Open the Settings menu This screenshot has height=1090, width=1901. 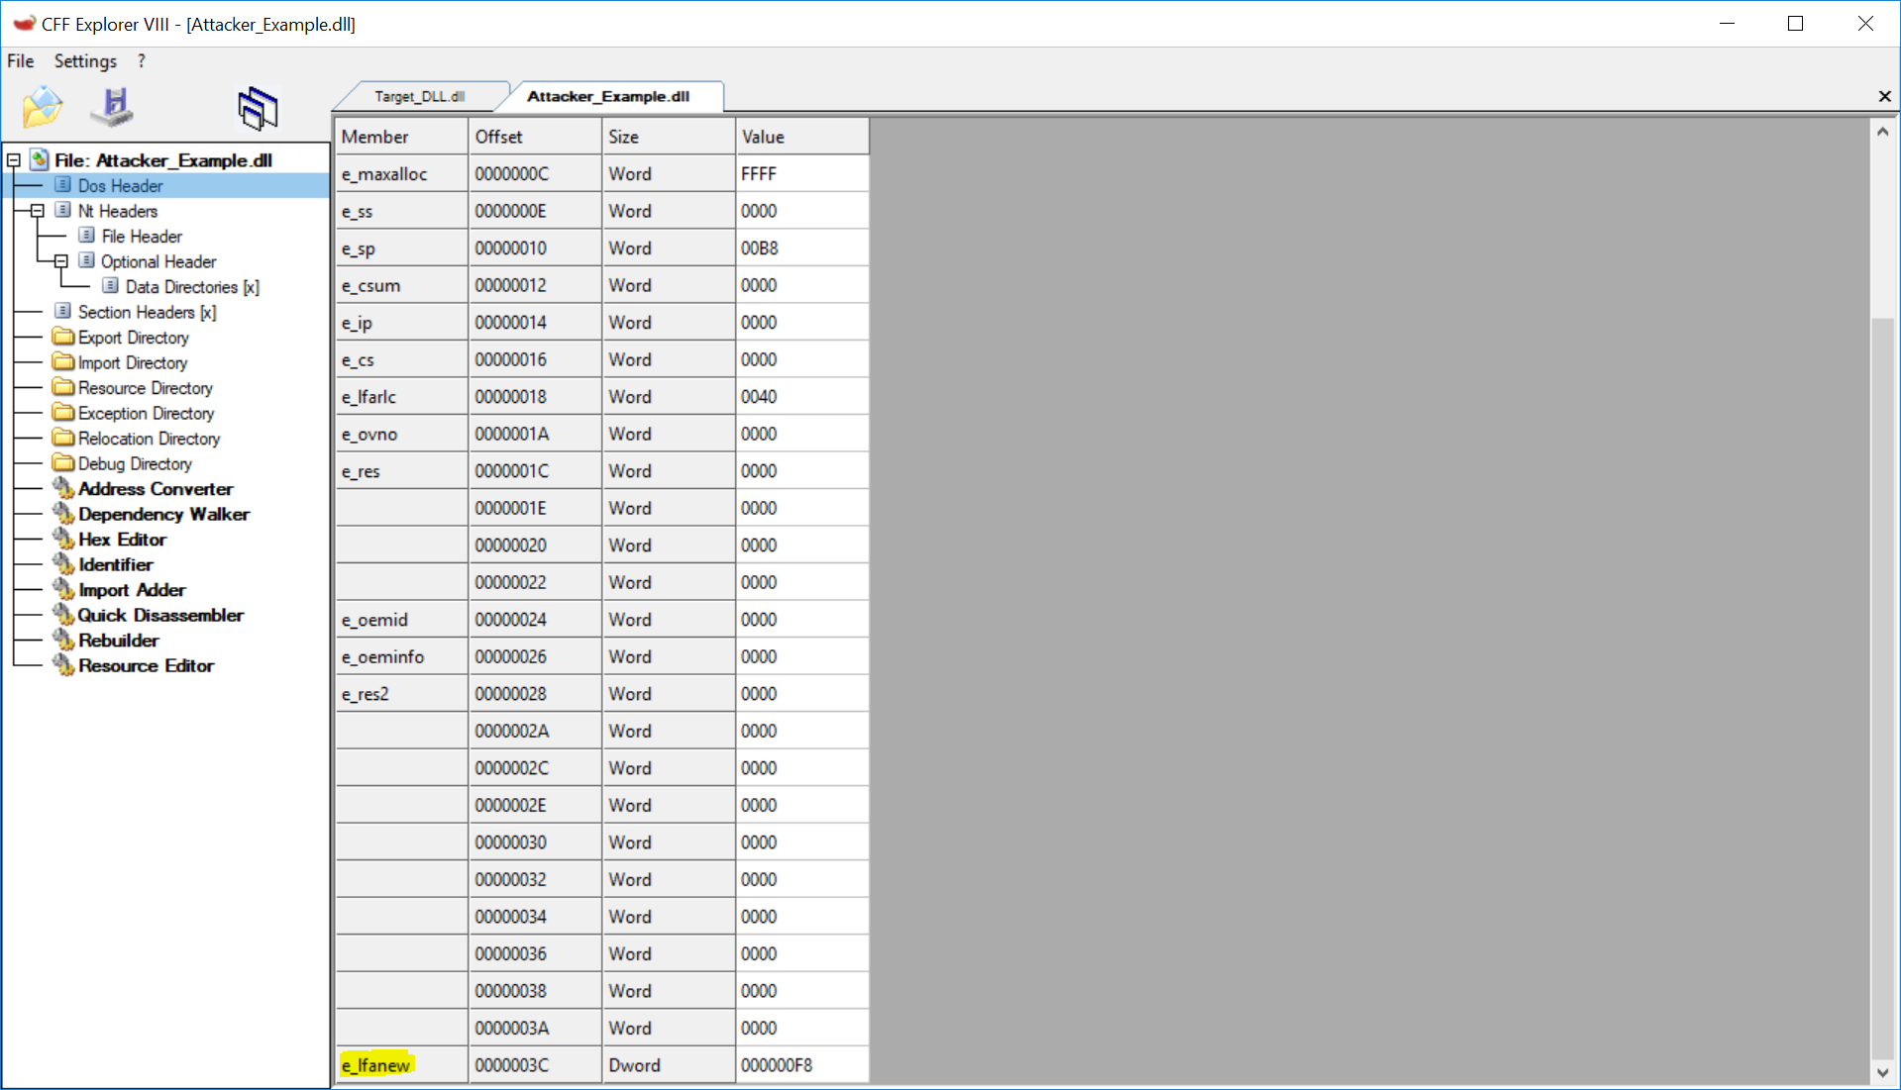click(85, 60)
